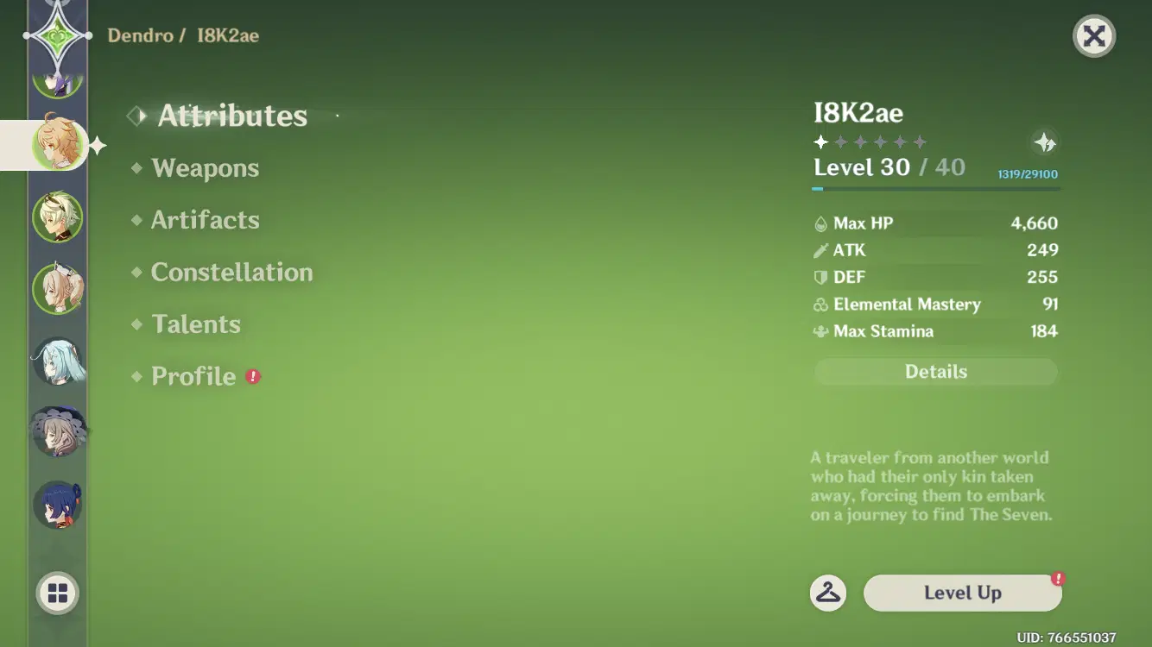Select the grey-haired character with dark hat

[x=58, y=432]
